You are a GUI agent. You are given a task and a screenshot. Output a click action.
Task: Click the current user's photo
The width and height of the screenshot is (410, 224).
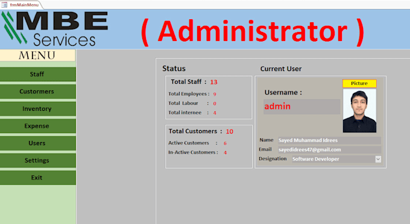pos(359,111)
